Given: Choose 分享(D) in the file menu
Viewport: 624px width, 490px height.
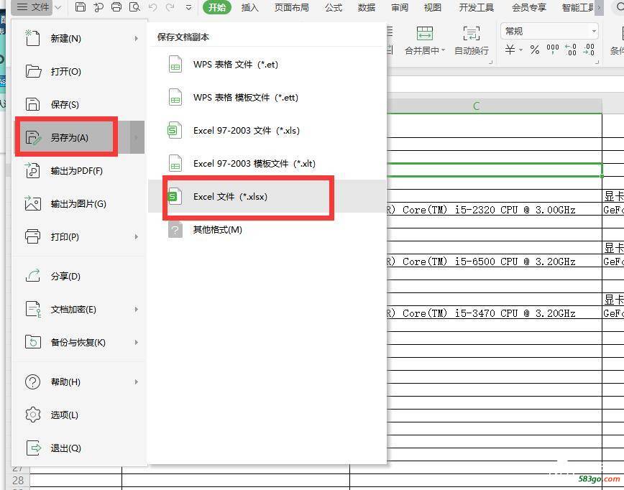Looking at the screenshot, I should pos(80,277).
